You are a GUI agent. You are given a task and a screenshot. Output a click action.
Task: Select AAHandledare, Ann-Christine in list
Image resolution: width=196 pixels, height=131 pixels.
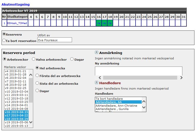118,105
